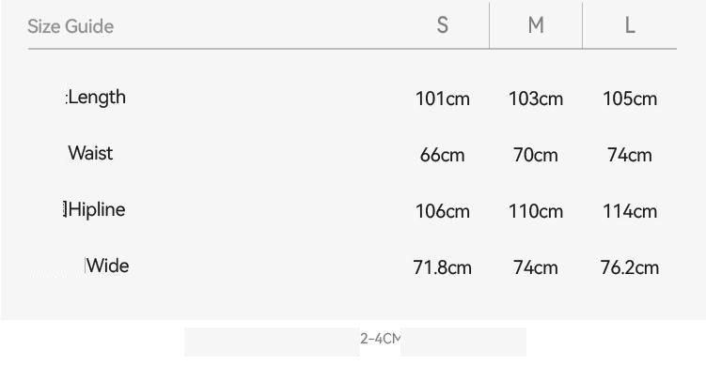Select the S size column header
Viewport: 706px width, 365px height.
(443, 25)
